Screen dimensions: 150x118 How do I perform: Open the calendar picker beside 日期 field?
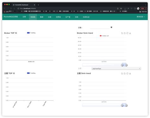click(x=111, y=27)
